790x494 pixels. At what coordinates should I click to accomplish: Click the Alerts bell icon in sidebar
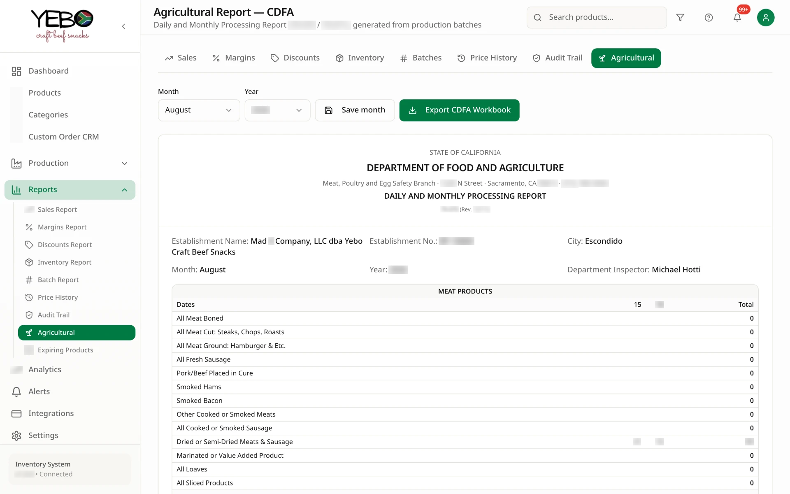16,391
